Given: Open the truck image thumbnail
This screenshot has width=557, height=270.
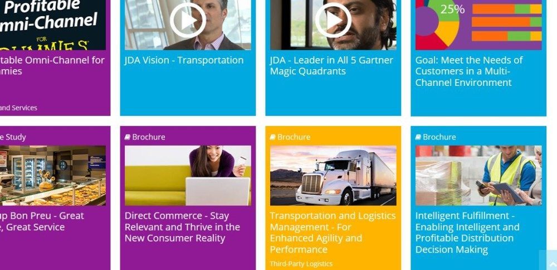Looking at the screenshot, I should click(x=333, y=175).
